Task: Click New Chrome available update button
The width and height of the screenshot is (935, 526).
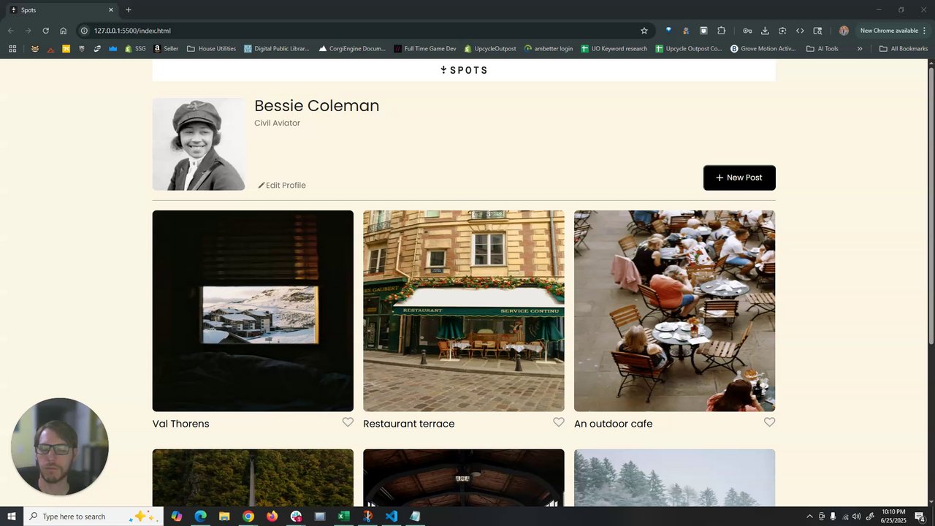Action: pos(889,31)
